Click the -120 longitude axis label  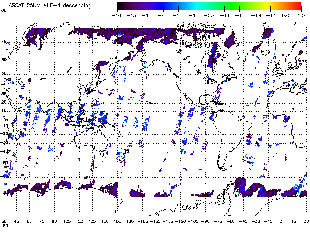point(181,221)
